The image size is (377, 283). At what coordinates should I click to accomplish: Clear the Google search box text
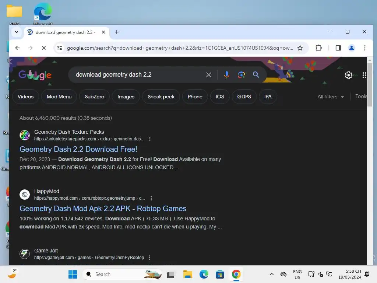point(209,75)
